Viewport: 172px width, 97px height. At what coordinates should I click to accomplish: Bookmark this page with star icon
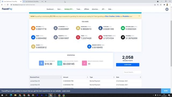click(161, 5)
